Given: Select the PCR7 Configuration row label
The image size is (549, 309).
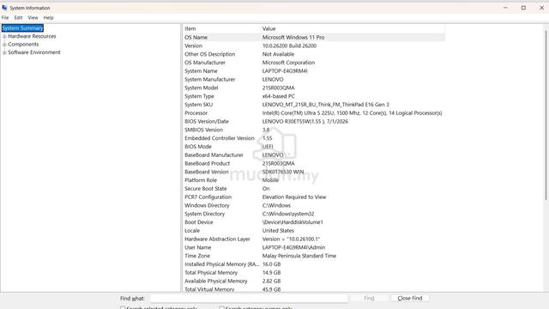Looking at the screenshot, I should pos(208,197).
